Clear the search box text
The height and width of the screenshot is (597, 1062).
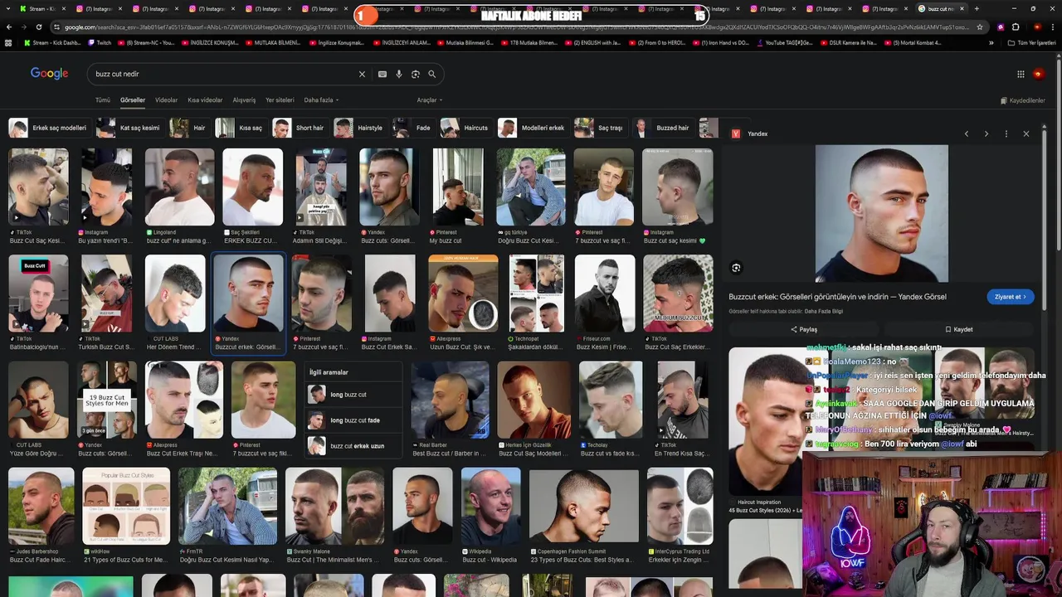362,74
